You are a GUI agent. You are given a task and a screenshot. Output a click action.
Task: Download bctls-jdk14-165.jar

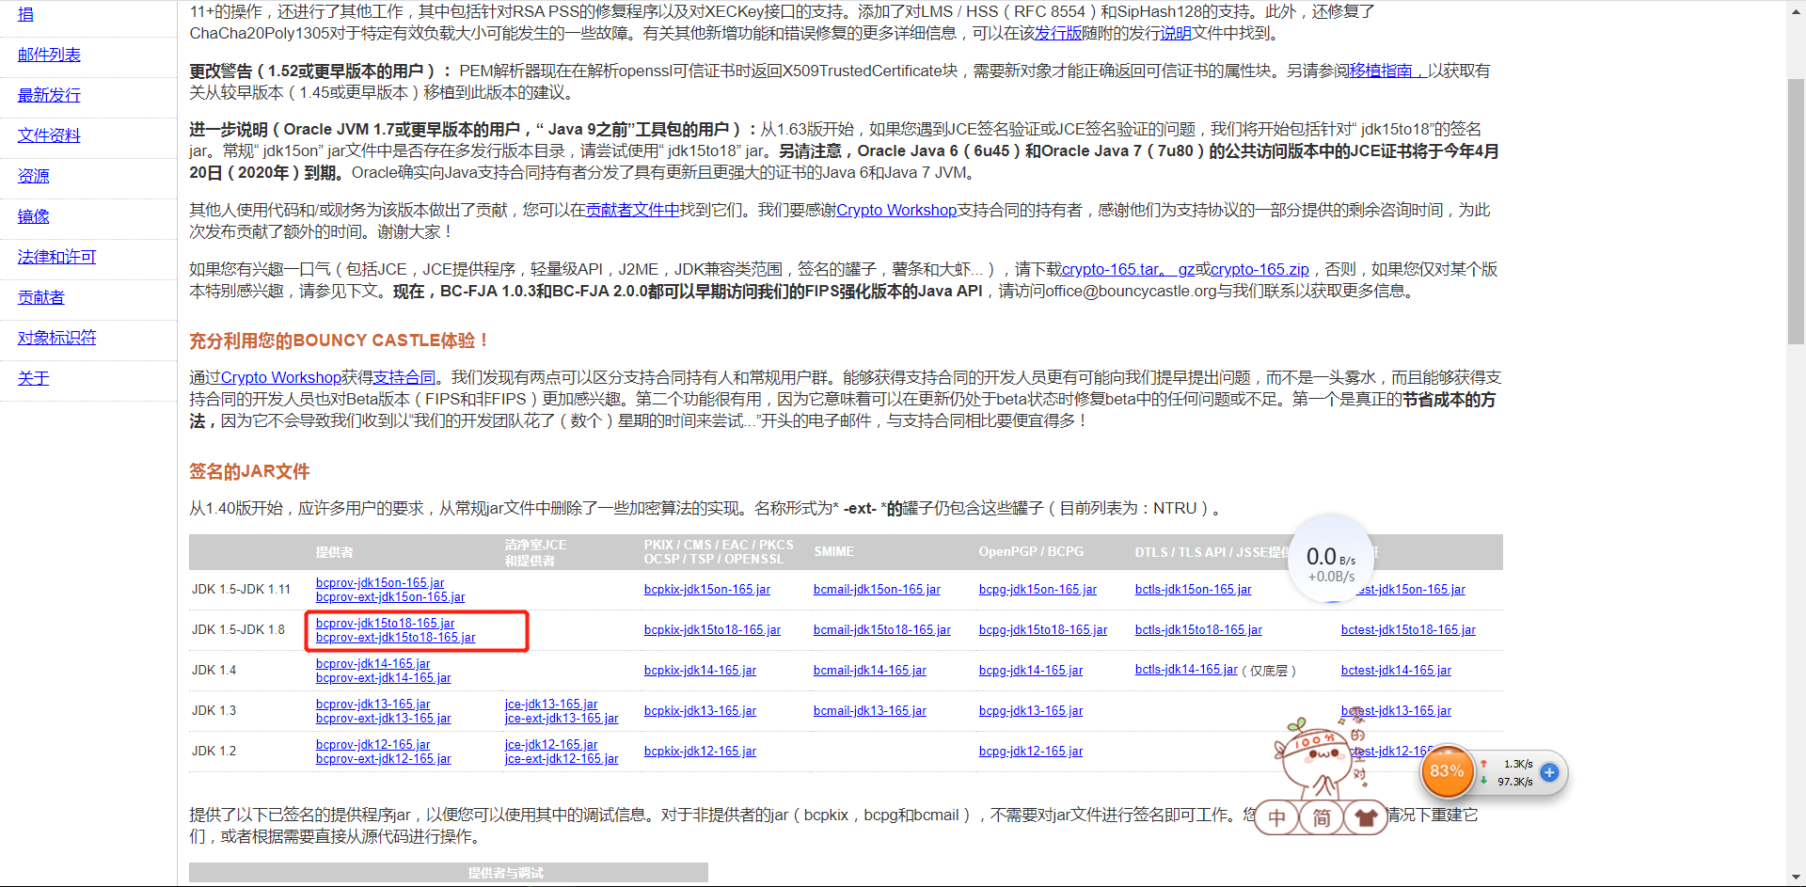click(x=1186, y=670)
